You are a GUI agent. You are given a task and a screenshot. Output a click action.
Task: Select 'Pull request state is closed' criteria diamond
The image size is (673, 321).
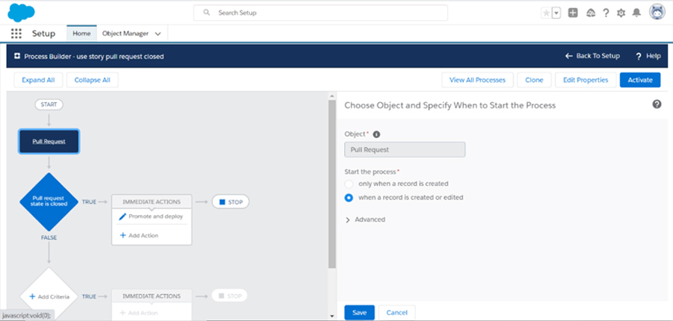click(50, 202)
